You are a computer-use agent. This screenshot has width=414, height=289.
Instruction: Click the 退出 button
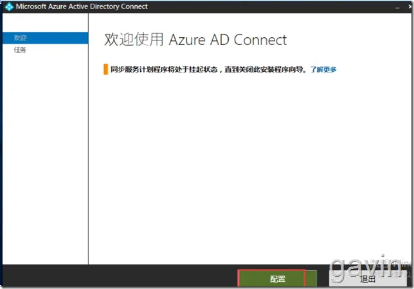point(368,279)
